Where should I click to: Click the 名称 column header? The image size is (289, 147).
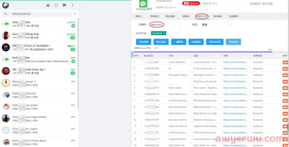pyautogui.click(x=171, y=56)
